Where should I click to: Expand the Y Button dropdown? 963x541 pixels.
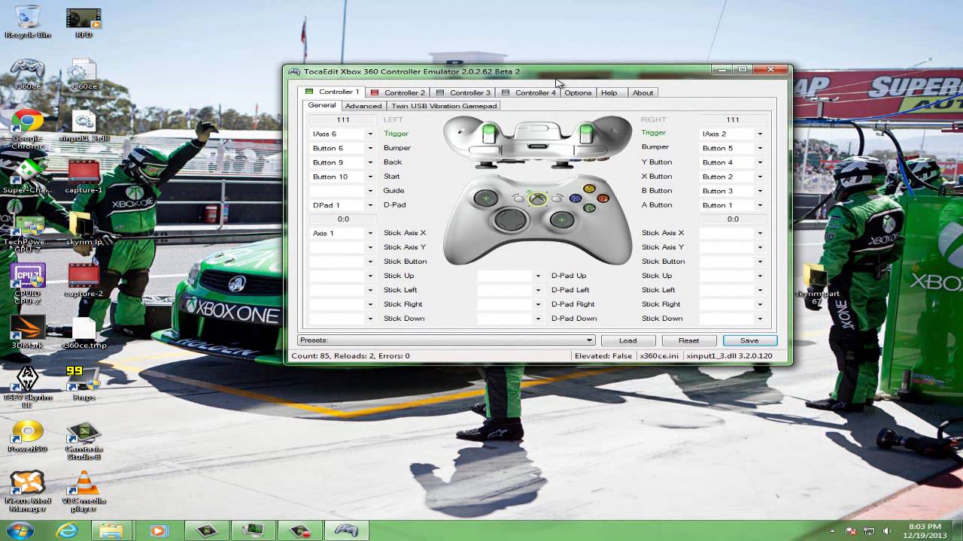click(x=760, y=162)
